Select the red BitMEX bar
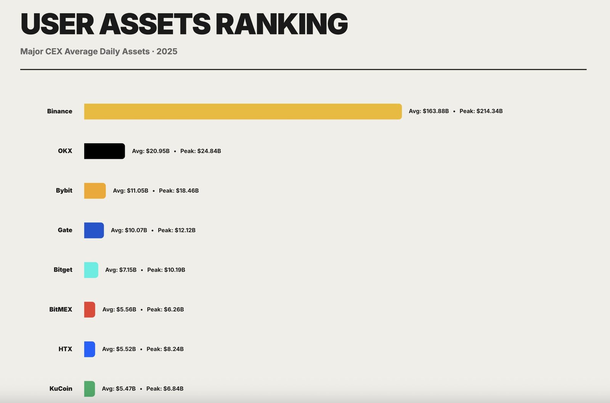 [90, 309]
